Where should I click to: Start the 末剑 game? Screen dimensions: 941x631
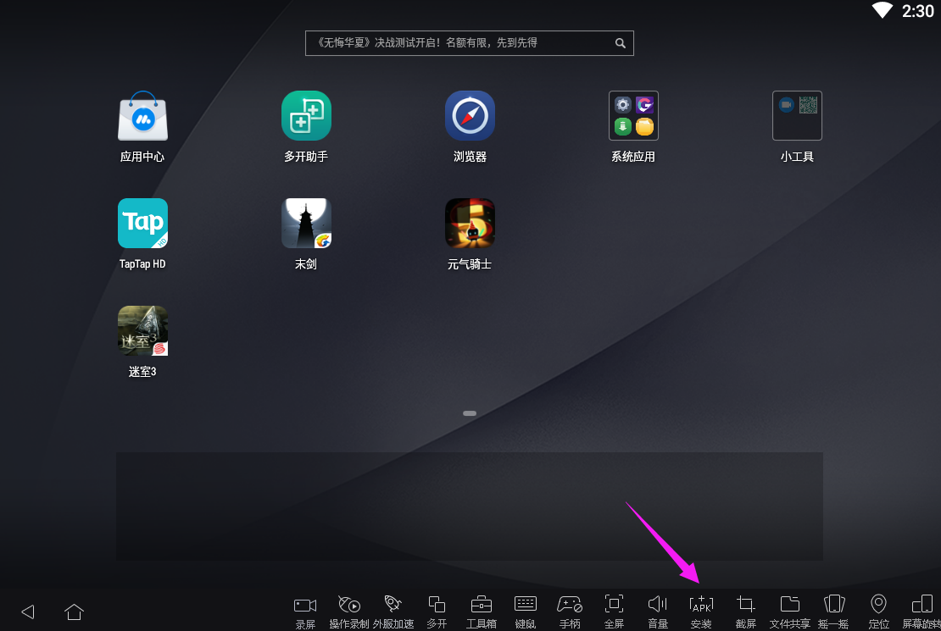[x=306, y=224]
